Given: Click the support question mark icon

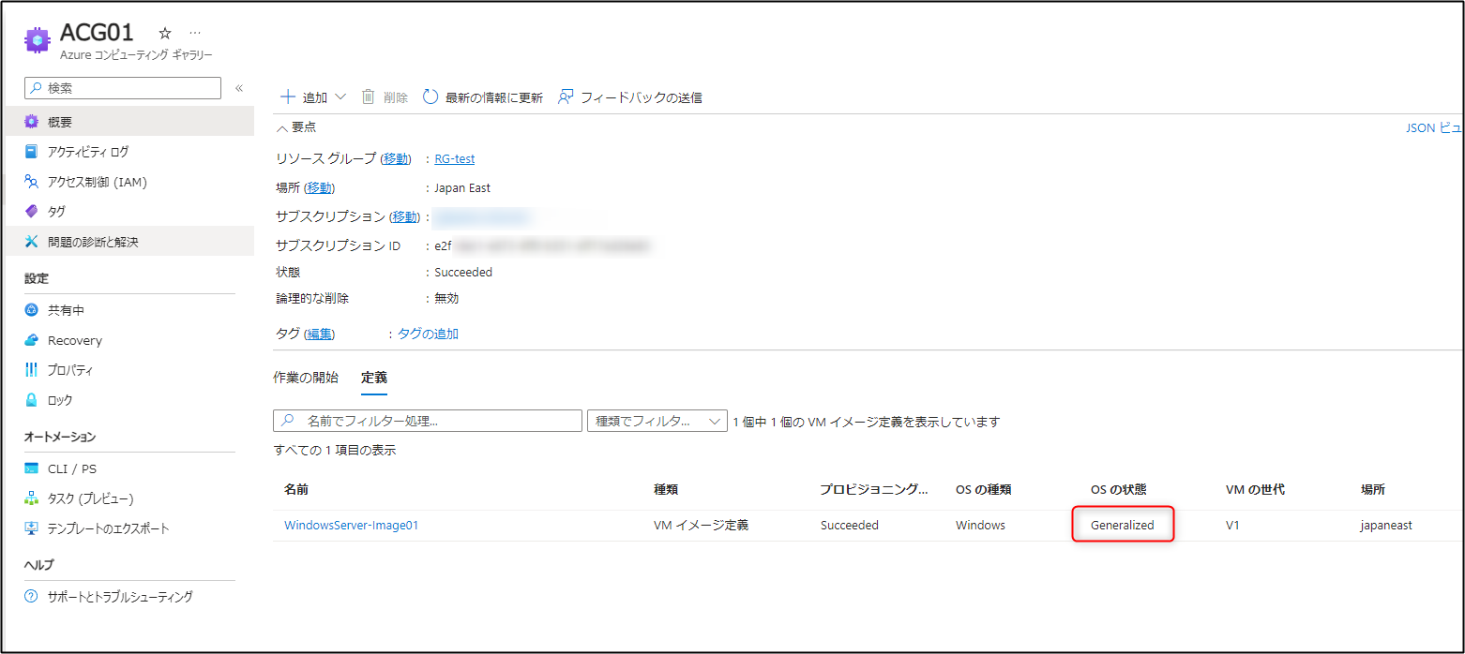Looking at the screenshot, I should click(x=32, y=596).
